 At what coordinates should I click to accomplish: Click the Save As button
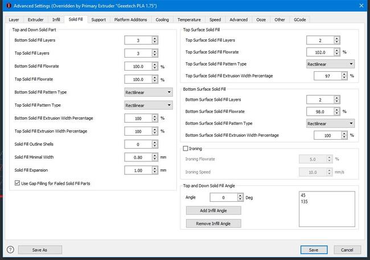(40, 250)
